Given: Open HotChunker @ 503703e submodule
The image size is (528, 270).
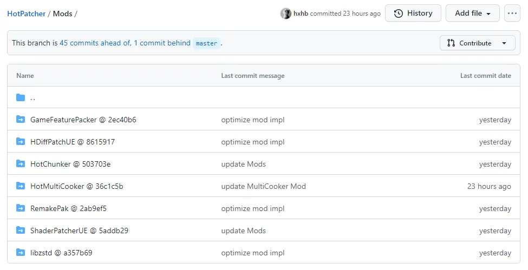Looking at the screenshot, I should click(x=70, y=164).
